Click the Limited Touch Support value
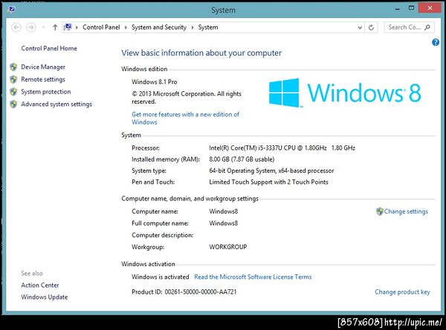The height and width of the screenshot is (330, 446). [x=268, y=182]
